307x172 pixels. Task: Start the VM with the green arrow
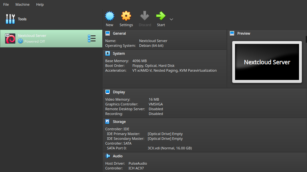pyautogui.click(x=161, y=16)
